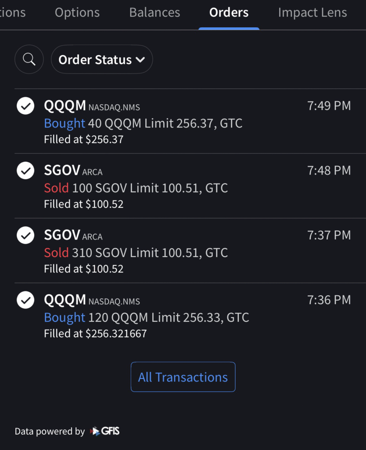Screen dimensions: 366x450
Task: Click the GFIS logo in footer
Action: click(x=104, y=431)
